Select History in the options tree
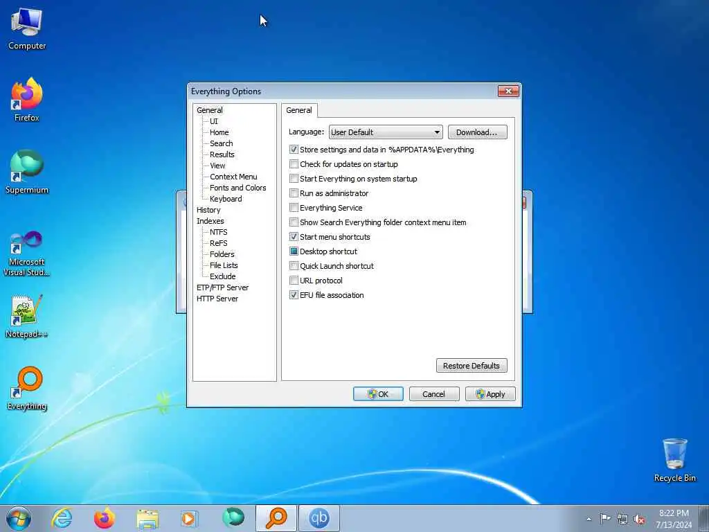Screen dimensions: 709x532 [x=208, y=210]
